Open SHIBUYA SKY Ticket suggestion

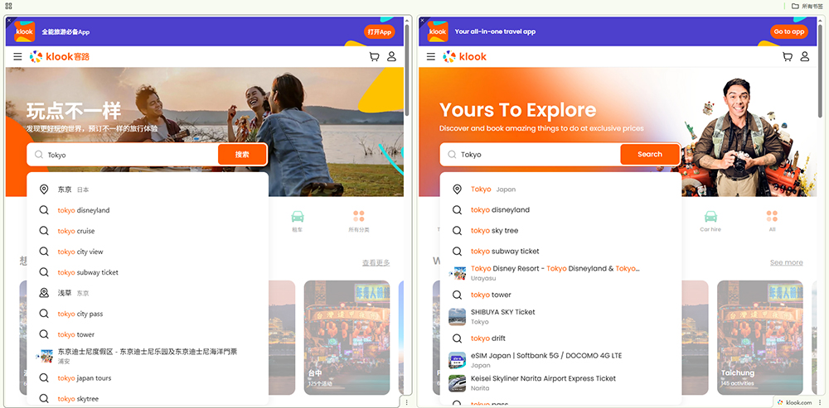560,317
